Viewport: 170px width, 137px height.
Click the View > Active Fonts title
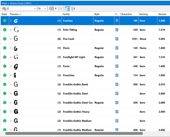[x=17, y=3]
